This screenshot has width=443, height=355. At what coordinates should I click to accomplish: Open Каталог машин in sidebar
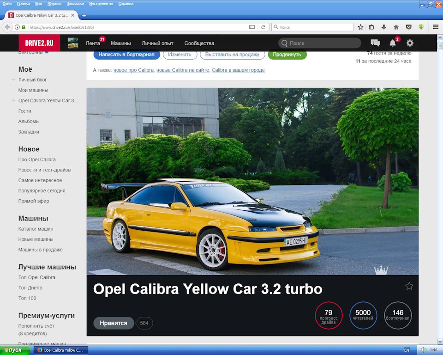pos(36,229)
